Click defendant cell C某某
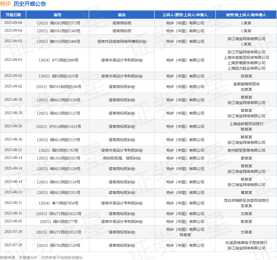277x260 pixels. [246, 31]
